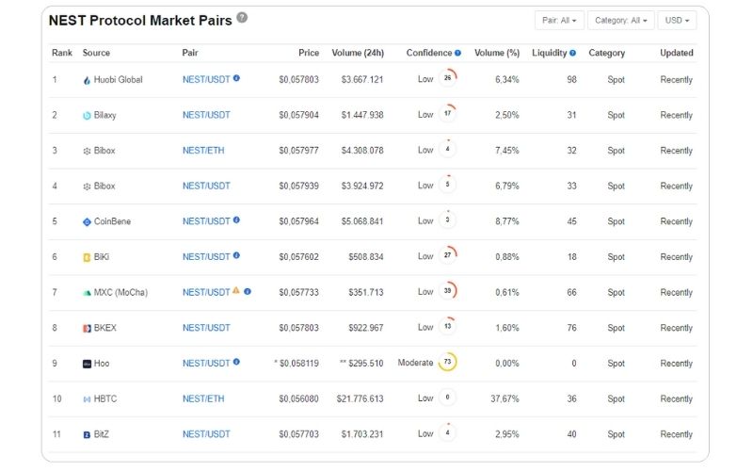
Task: Click Bilaxy confidence gauge showing 17
Action: click(448, 113)
